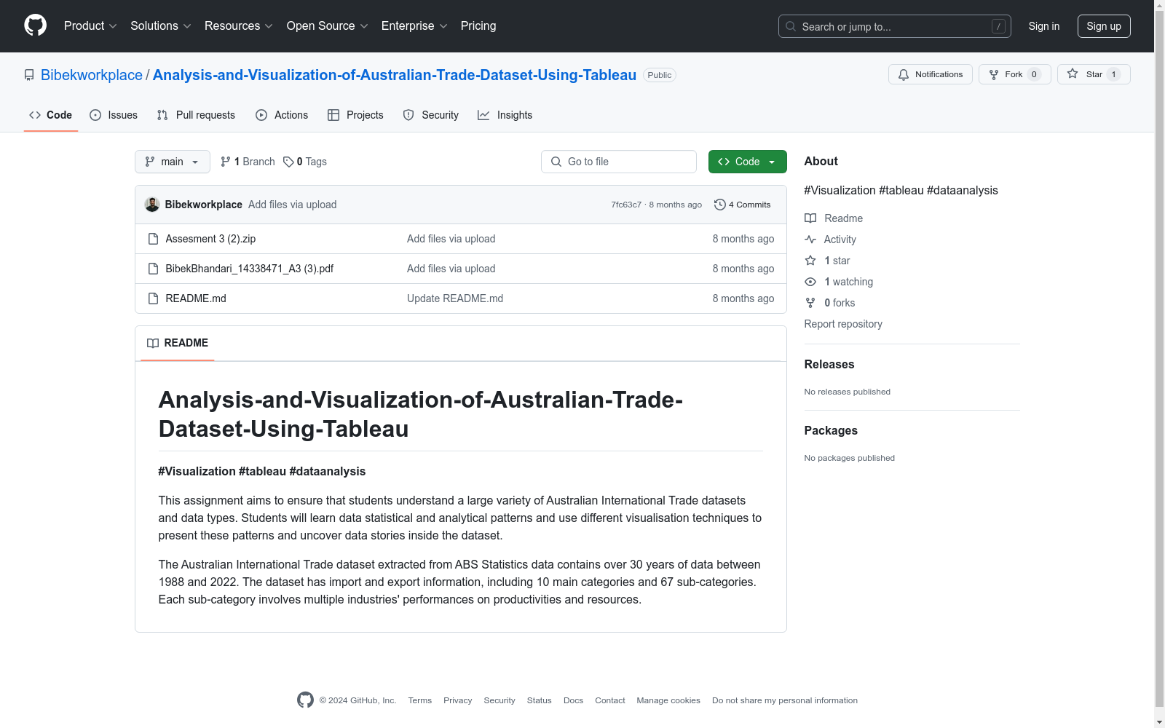Click the star count badge
This screenshot has height=728, width=1165.
1113,74
